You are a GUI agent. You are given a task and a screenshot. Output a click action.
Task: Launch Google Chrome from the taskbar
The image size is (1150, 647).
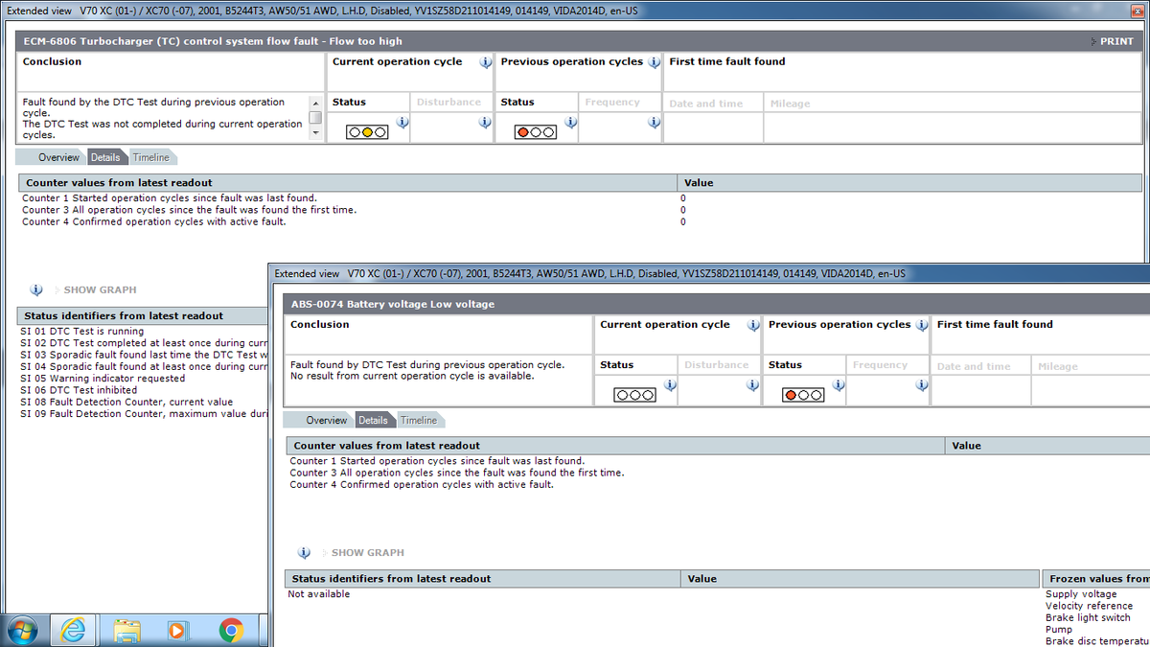pyautogui.click(x=230, y=630)
